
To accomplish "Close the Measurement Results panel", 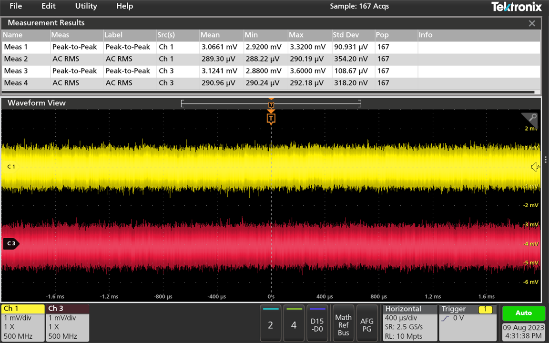I will coord(532,23).
